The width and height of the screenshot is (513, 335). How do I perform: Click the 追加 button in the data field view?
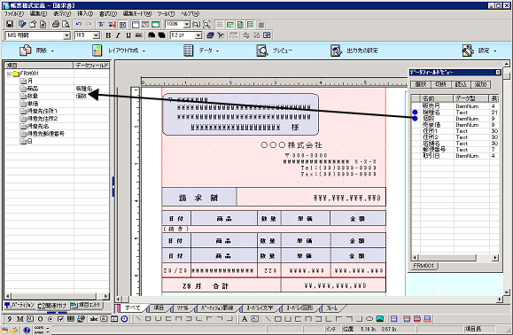pos(480,84)
